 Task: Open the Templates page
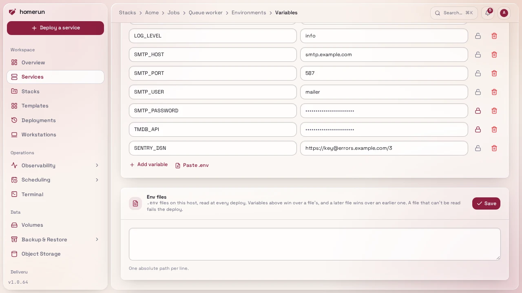click(x=55, y=106)
